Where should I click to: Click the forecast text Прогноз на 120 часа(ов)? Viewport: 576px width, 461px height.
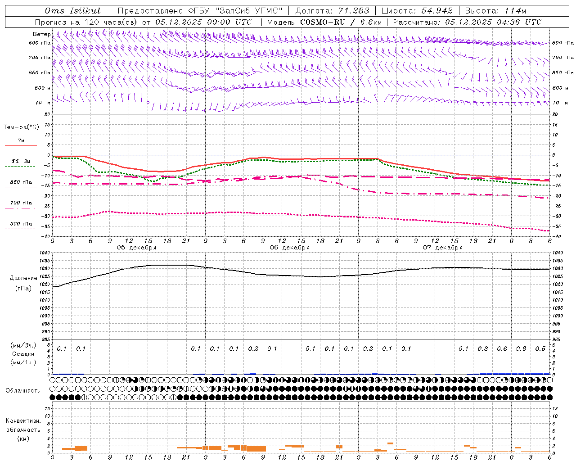pos(87,22)
